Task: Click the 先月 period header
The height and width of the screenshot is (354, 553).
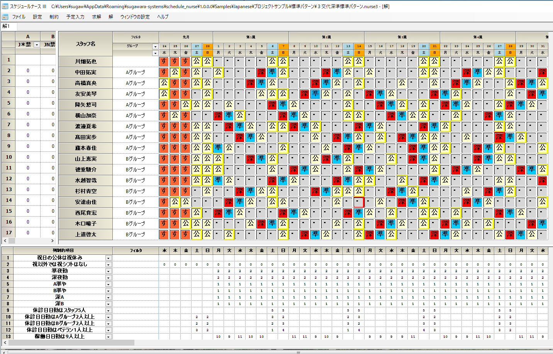Action: pyautogui.click(x=186, y=37)
